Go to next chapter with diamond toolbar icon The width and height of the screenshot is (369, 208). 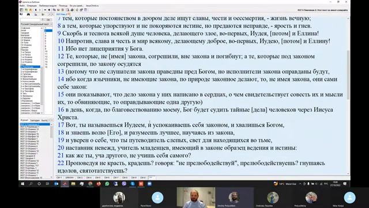pos(49,10)
